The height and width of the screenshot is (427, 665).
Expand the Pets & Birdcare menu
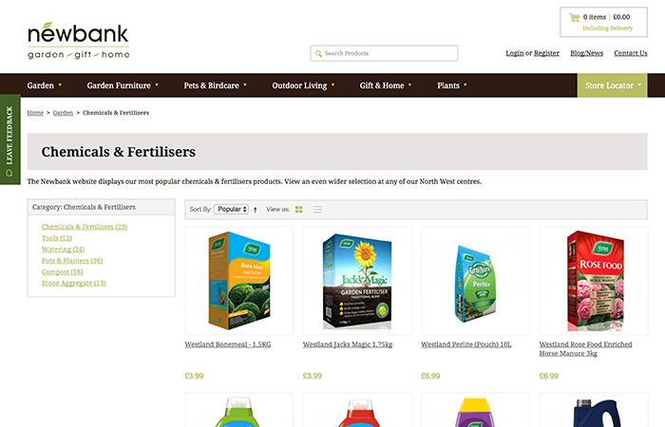pos(215,85)
